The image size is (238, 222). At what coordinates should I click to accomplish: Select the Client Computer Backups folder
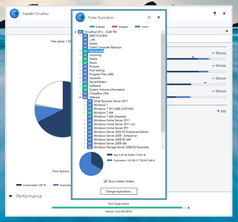tap(105, 47)
